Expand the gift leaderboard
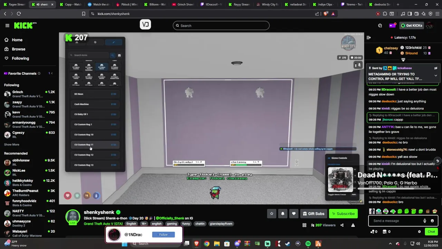Viewport: 442px width, 249px height. [403, 60]
